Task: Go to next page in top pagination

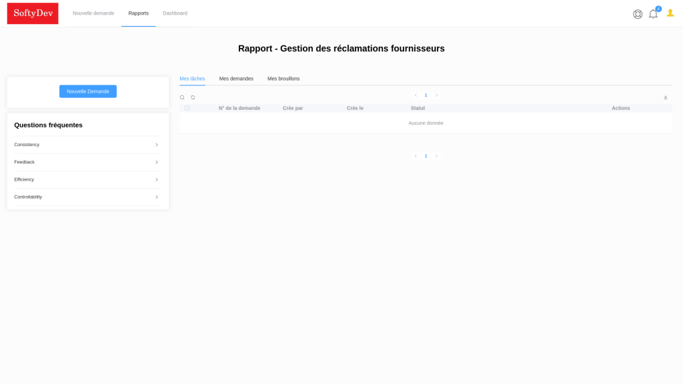Action: 436,95
